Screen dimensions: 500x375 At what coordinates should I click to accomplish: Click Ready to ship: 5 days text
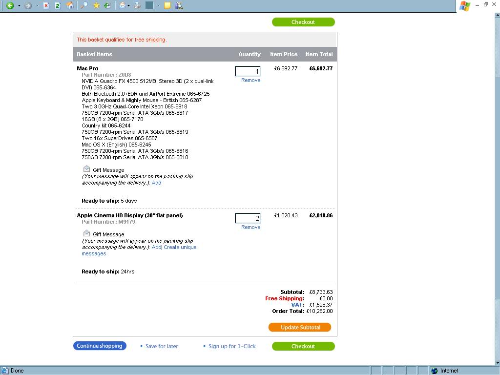click(x=109, y=201)
